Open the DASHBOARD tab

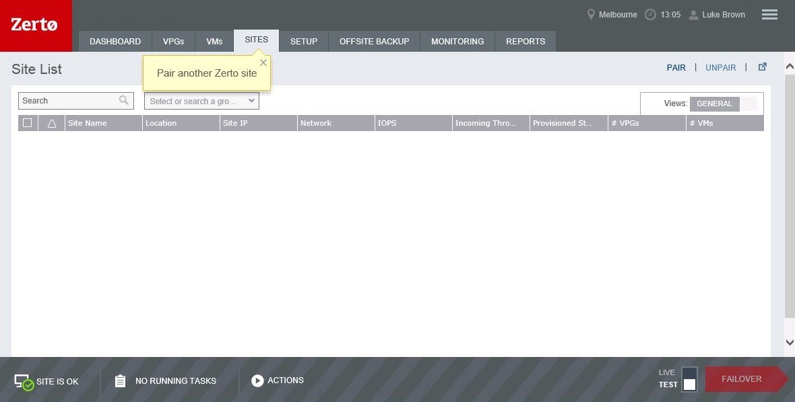115,42
